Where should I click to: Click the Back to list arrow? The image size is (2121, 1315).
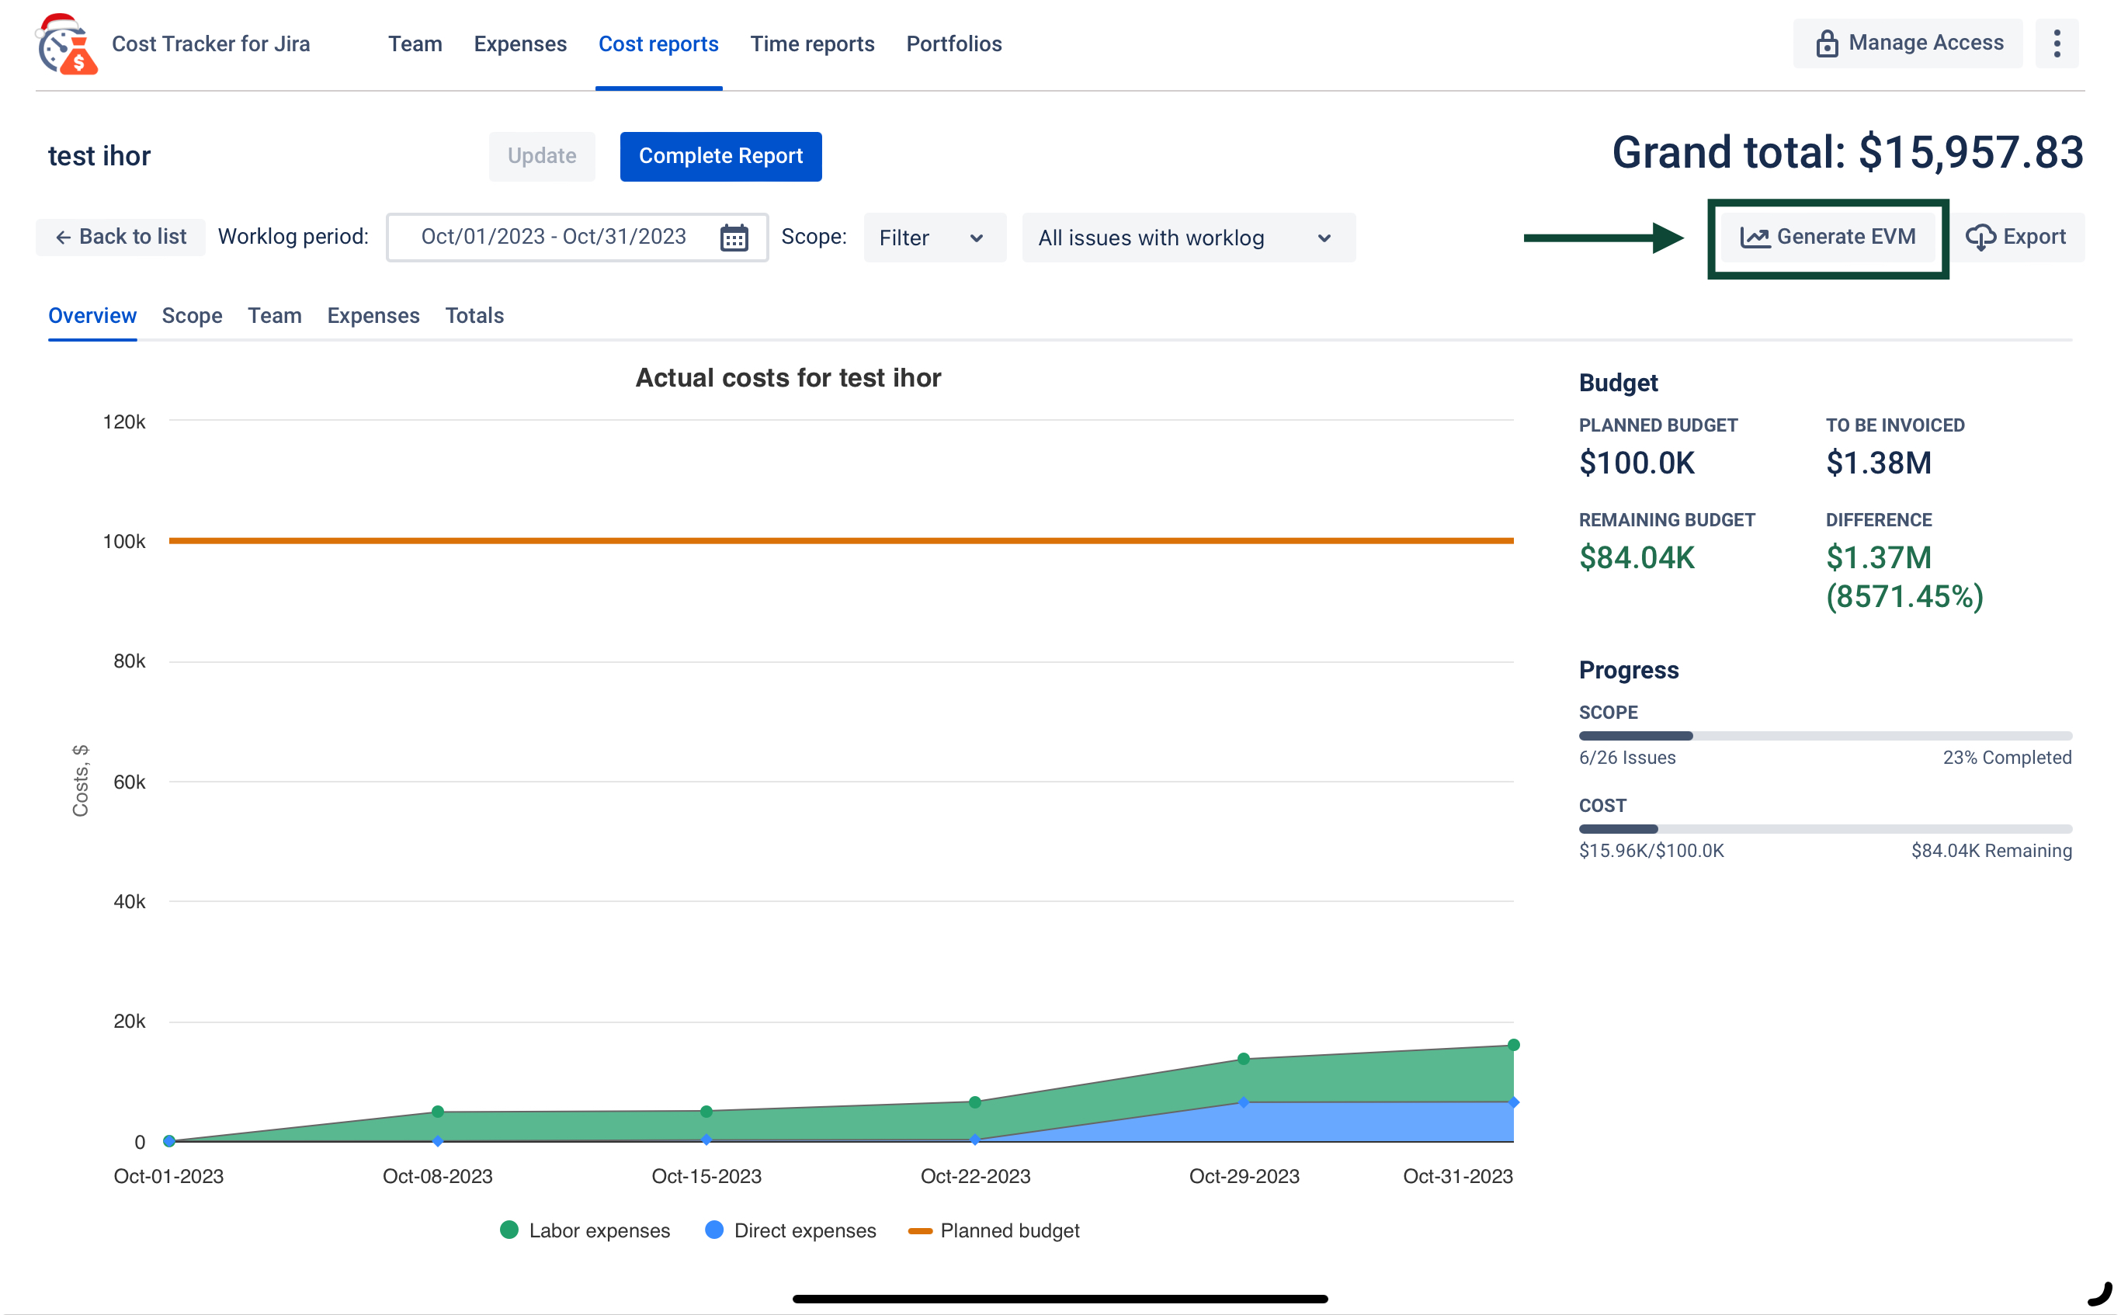point(63,238)
